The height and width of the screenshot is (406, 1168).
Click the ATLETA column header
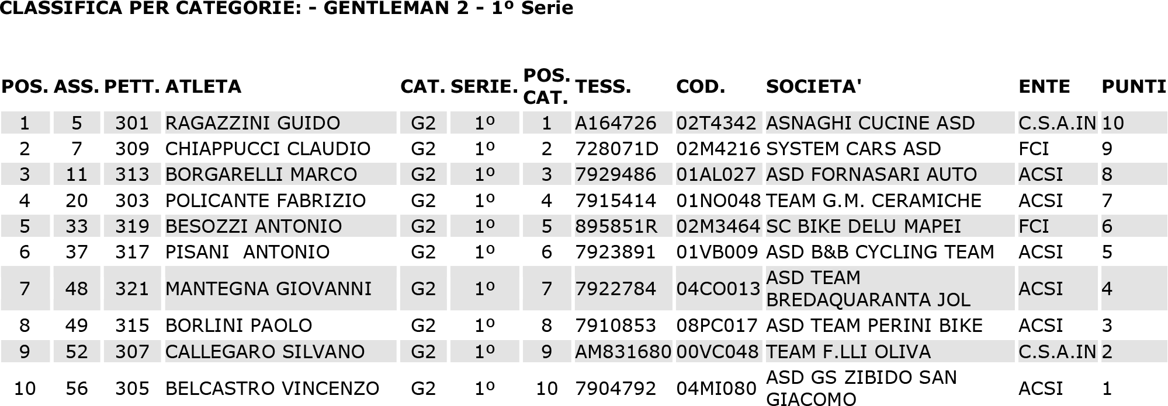tap(203, 86)
